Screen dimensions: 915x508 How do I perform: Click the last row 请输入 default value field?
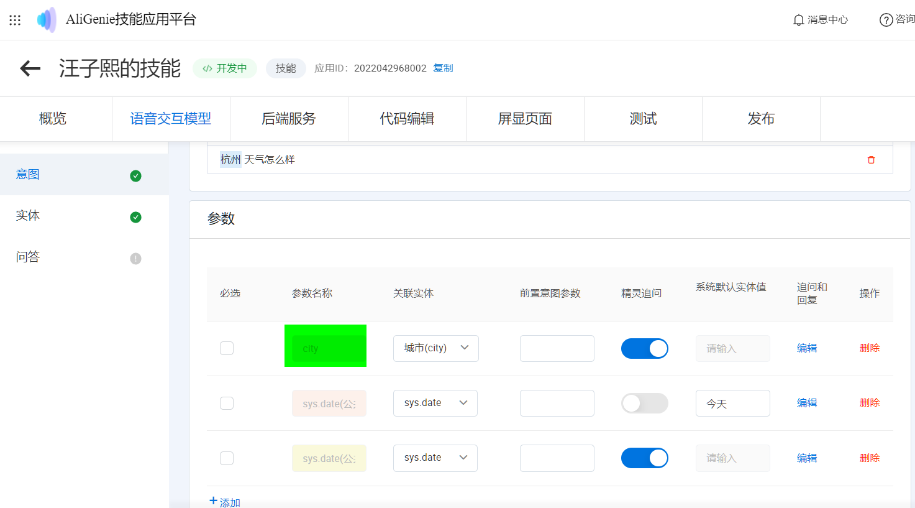pos(733,458)
